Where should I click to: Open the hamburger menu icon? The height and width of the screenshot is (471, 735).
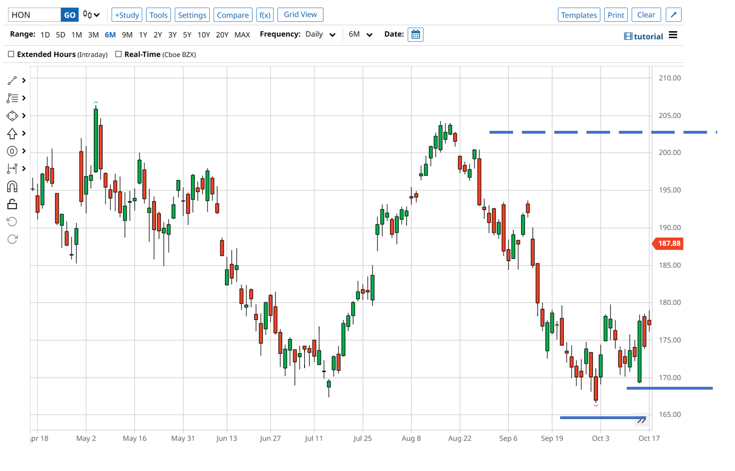click(x=673, y=35)
